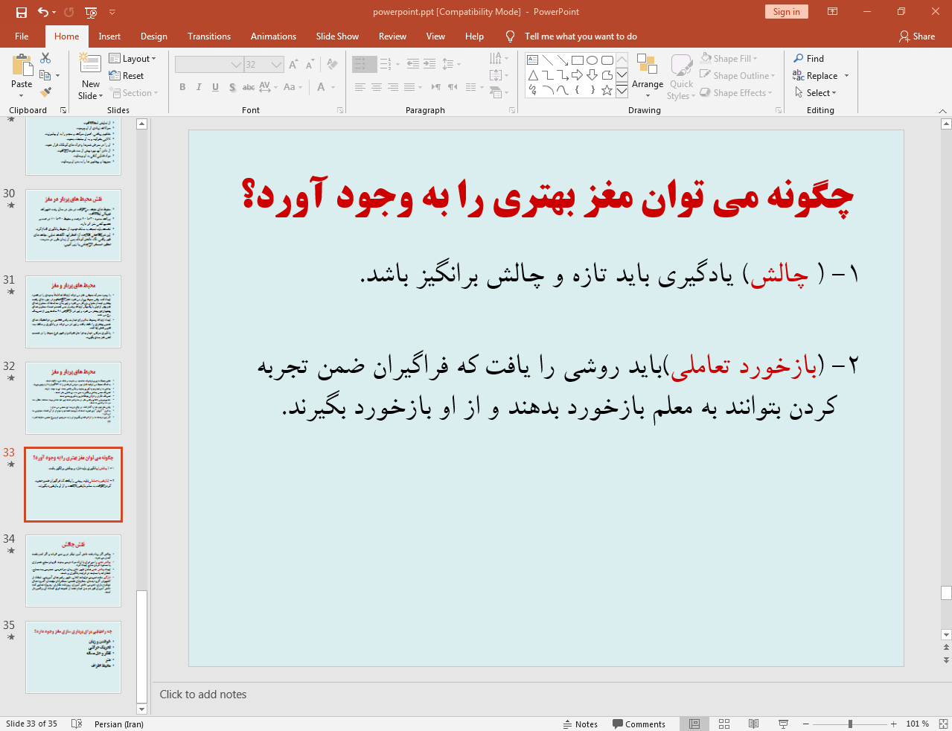Select the Text Box tool in Drawing shapes
The width and height of the screenshot is (952, 731).
pyautogui.click(x=532, y=60)
